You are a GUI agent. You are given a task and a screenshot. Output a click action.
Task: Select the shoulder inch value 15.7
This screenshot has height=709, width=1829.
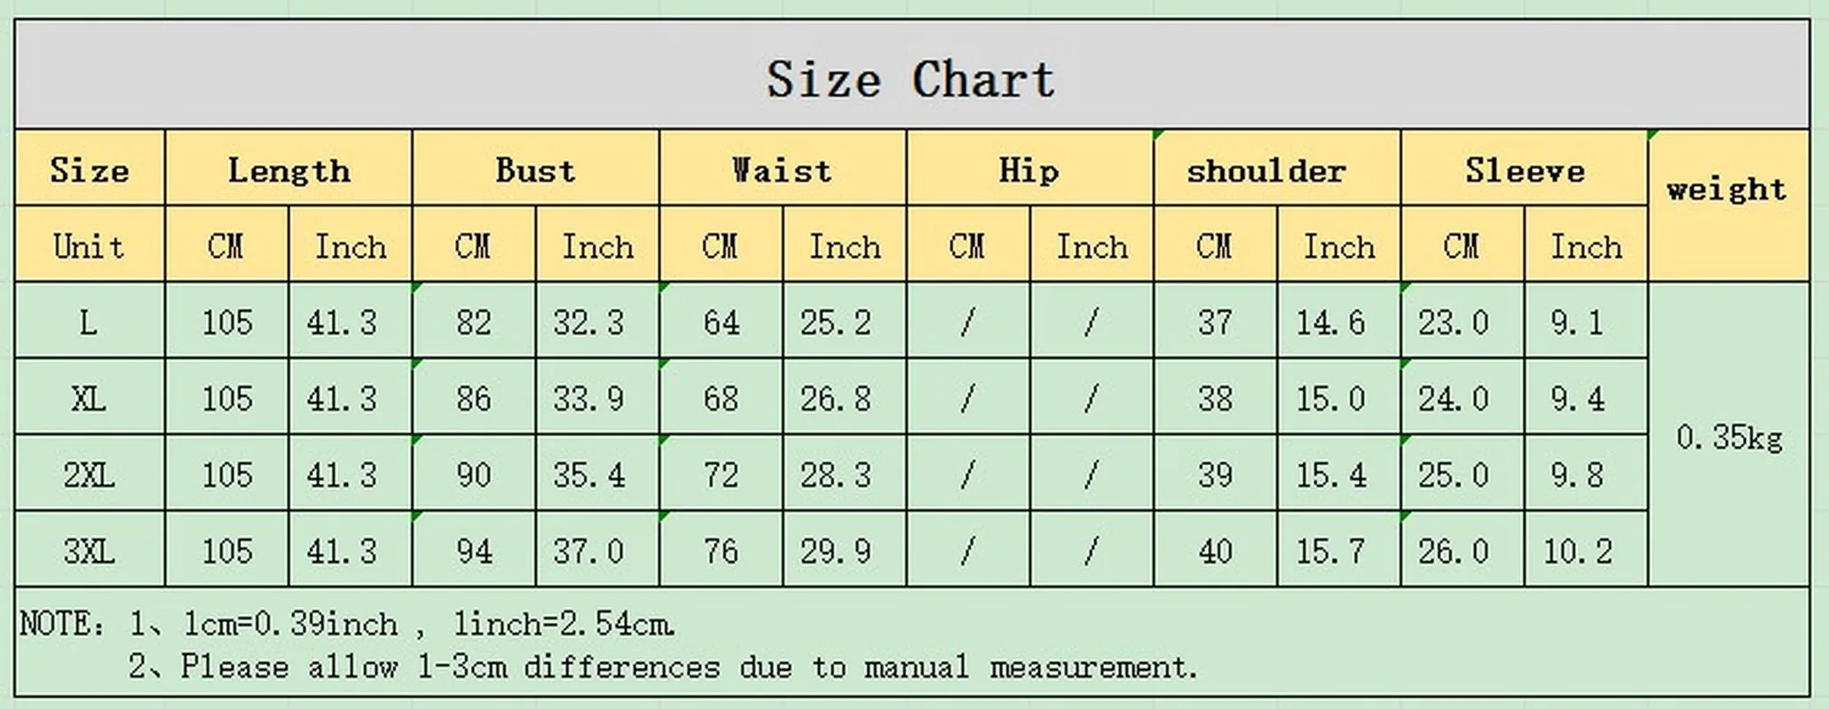click(x=1330, y=551)
